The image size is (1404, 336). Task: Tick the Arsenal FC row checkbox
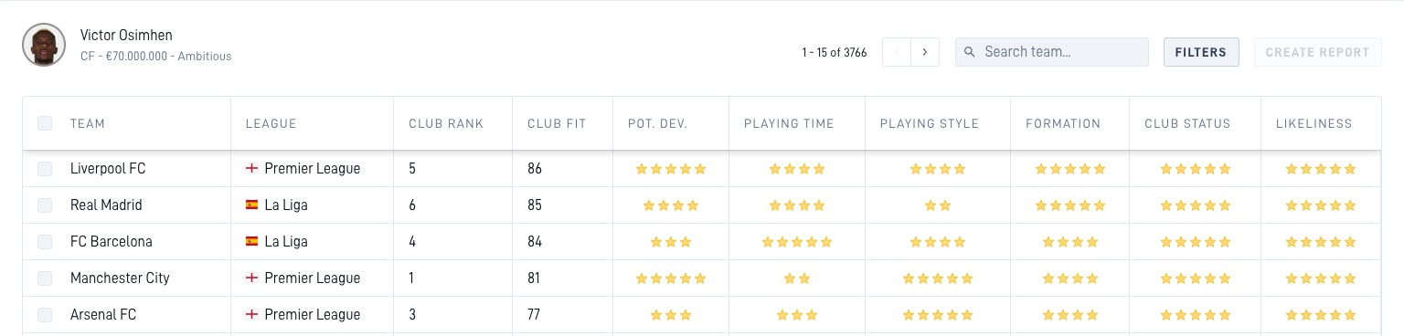[45, 315]
